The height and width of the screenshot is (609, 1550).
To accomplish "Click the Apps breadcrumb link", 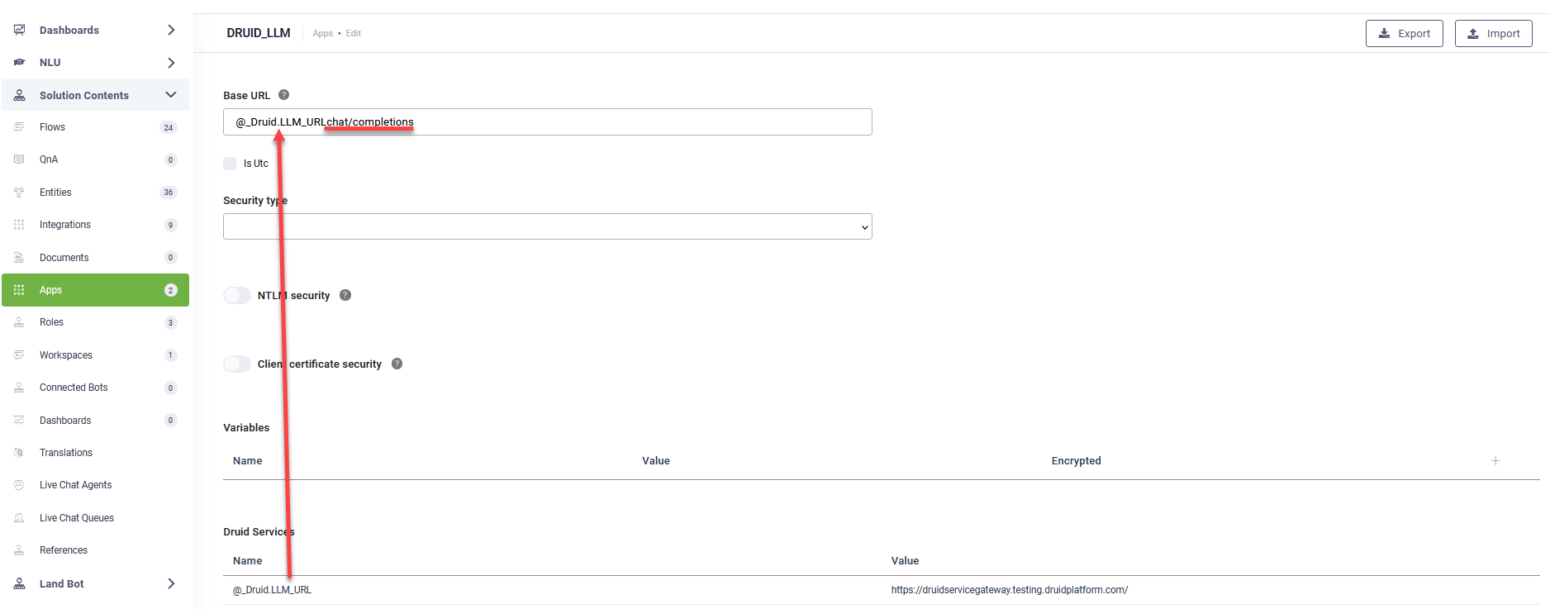I will pyautogui.click(x=323, y=34).
